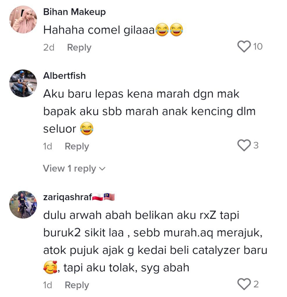
Task: Open the Albertfish username link
Action: pyautogui.click(x=64, y=76)
